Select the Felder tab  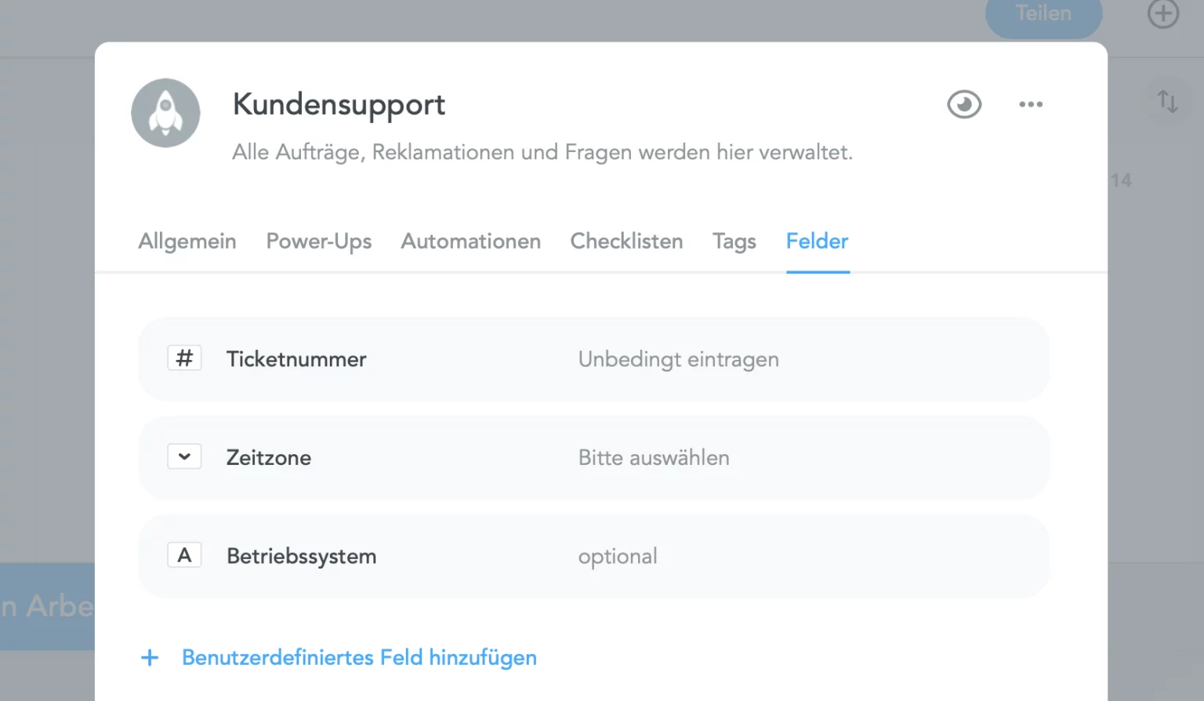[818, 241]
